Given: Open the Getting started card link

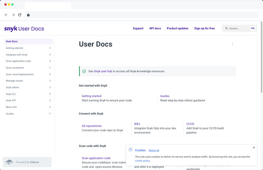Looking at the screenshot, I should [91, 96].
